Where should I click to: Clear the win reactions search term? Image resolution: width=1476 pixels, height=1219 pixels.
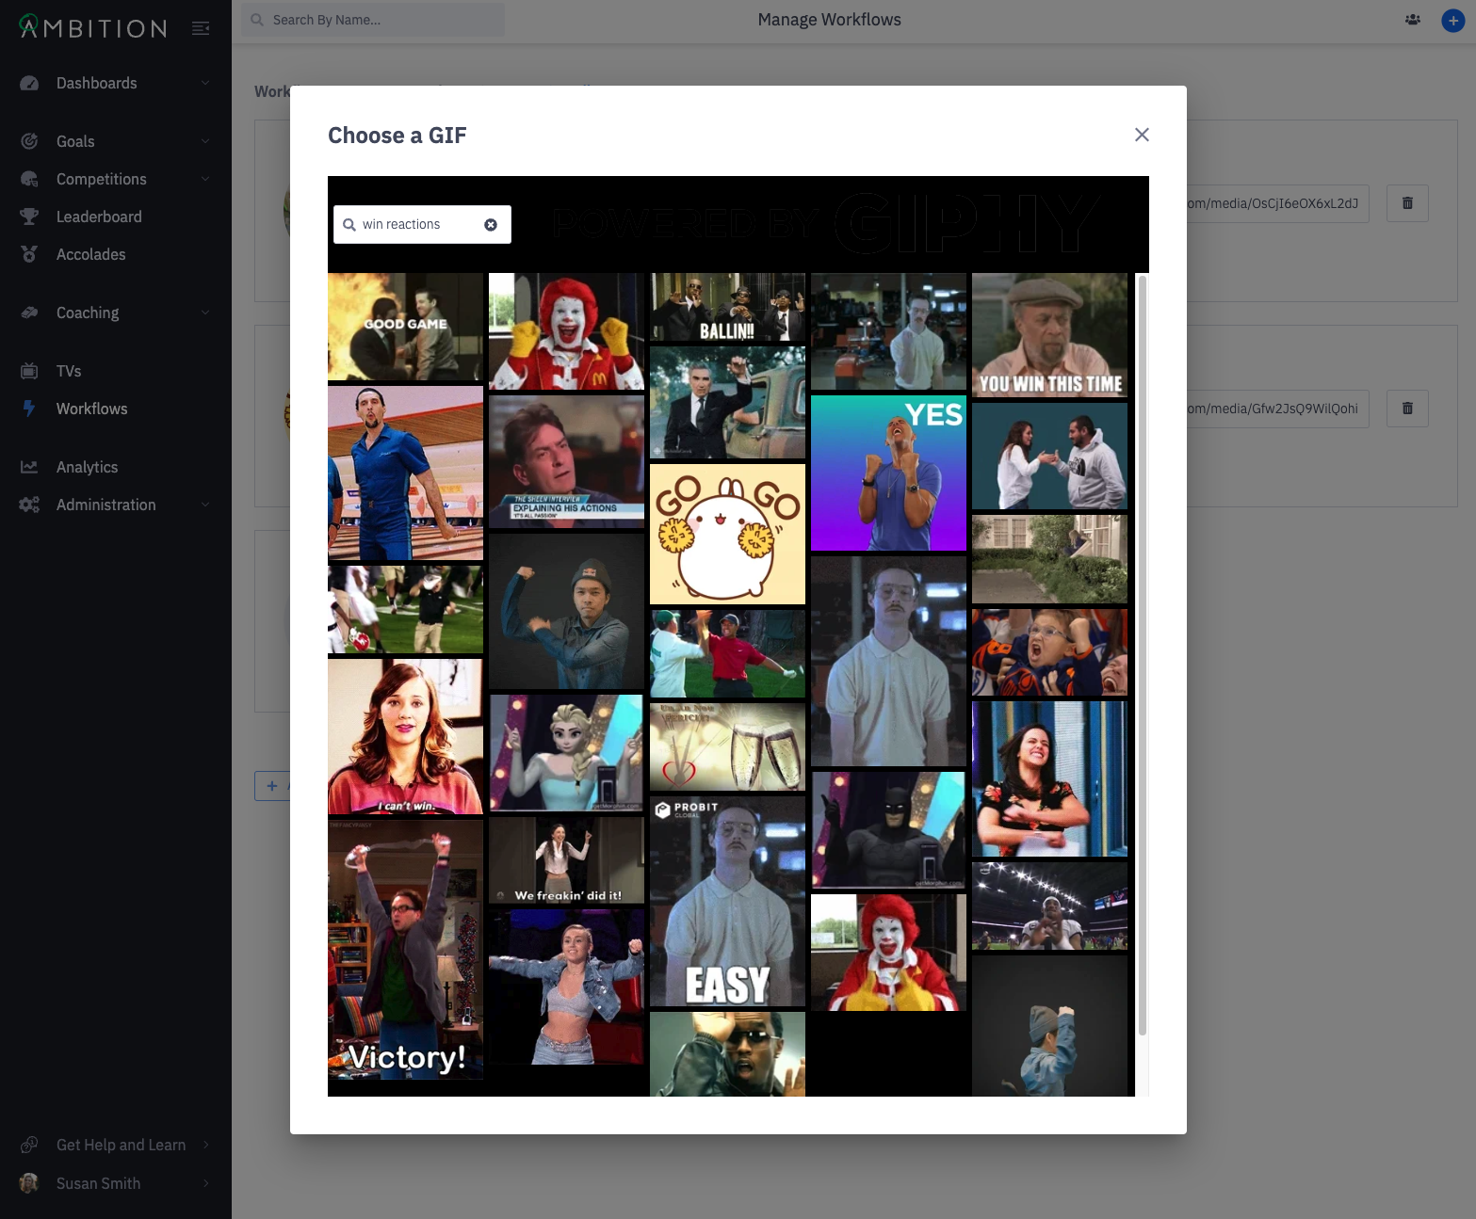(491, 224)
